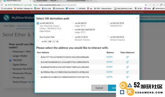Select the Your Custom Path radio button
This screenshot has width=165, height=97.
[x=38, y=41]
